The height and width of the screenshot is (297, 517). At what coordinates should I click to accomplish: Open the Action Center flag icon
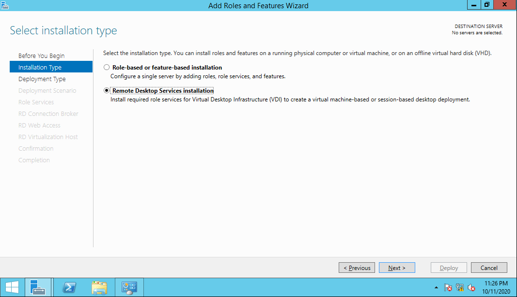pyautogui.click(x=448, y=288)
